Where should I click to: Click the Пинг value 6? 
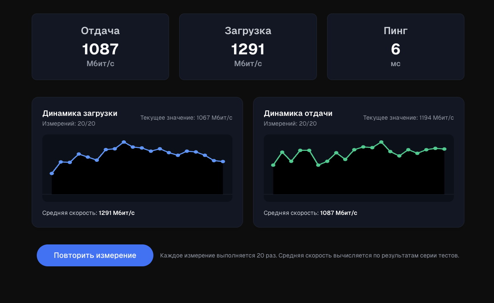pos(395,49)
